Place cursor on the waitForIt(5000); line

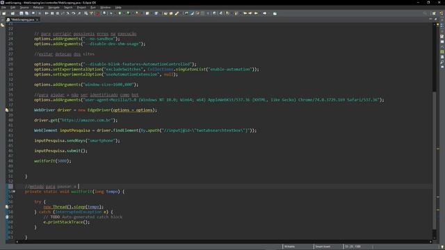[x=53, y=161]
